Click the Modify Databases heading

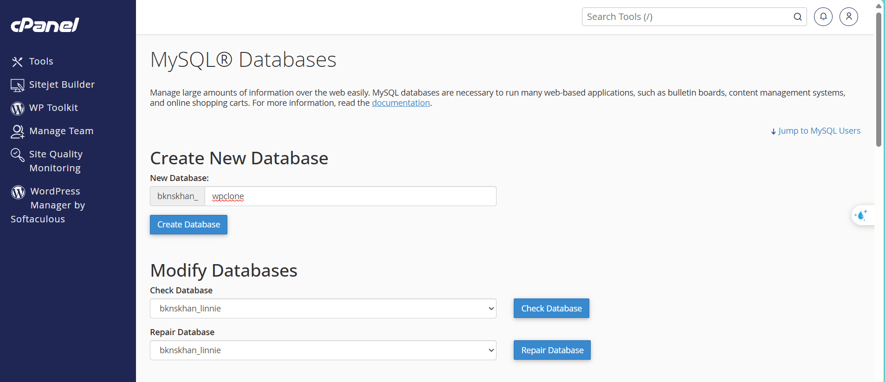tap(224, 271)
